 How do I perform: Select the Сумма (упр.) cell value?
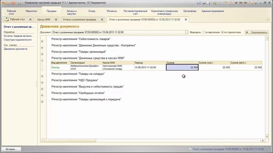click(x=214, y=68)
